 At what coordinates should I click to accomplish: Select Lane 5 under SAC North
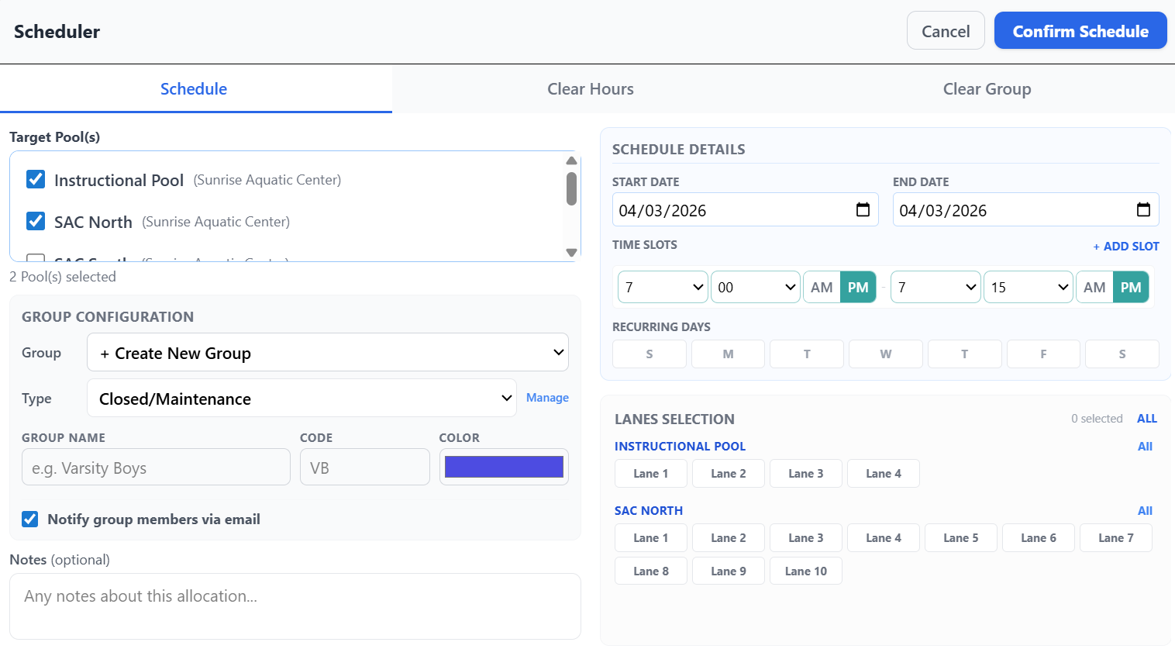tap(960, 537)
